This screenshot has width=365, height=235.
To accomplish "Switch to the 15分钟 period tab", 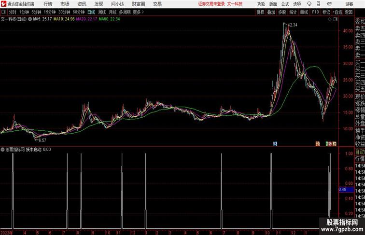I will coord(50,12).
